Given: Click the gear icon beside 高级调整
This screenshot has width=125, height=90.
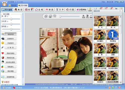Looking at the screenshot, I should click(x=3, y=71).
